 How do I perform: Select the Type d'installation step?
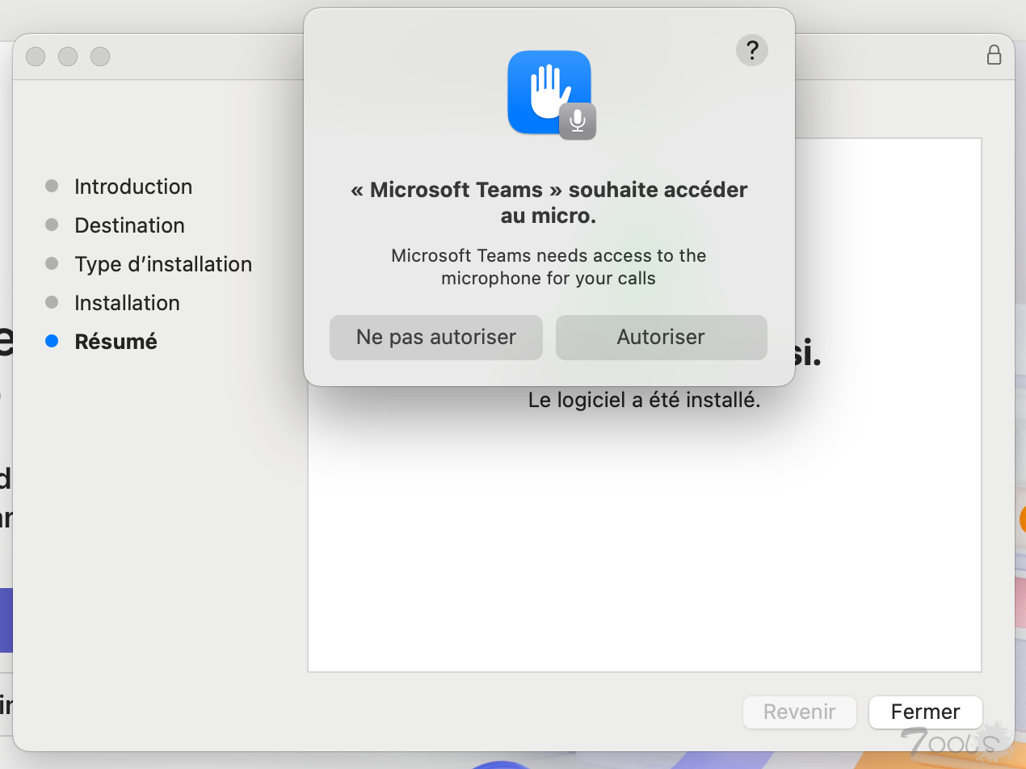click(x=163, y=264)
